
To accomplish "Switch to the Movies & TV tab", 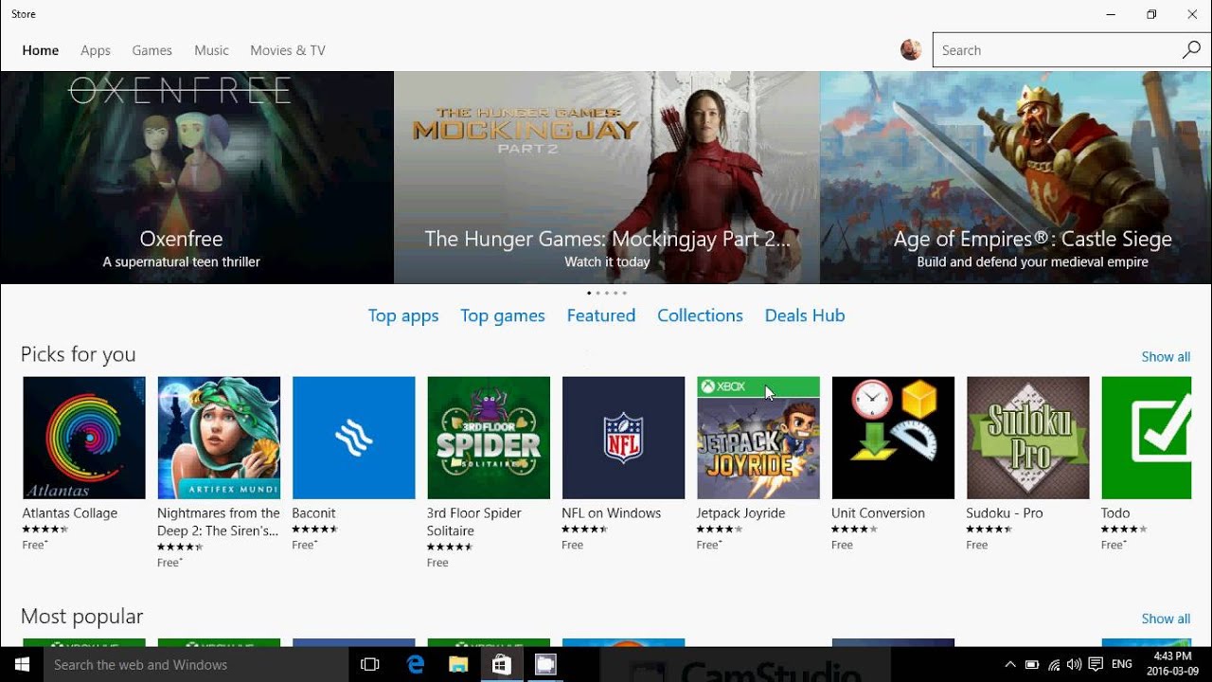I will point(288,50).
